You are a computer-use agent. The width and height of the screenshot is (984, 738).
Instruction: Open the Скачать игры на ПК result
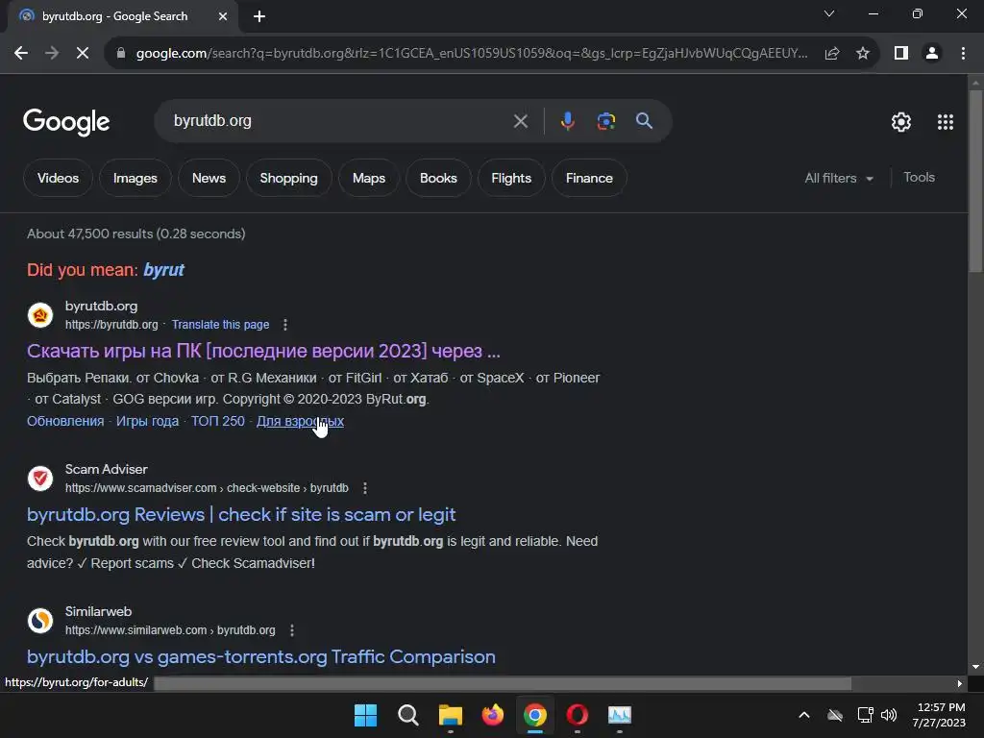coord(263,351)
